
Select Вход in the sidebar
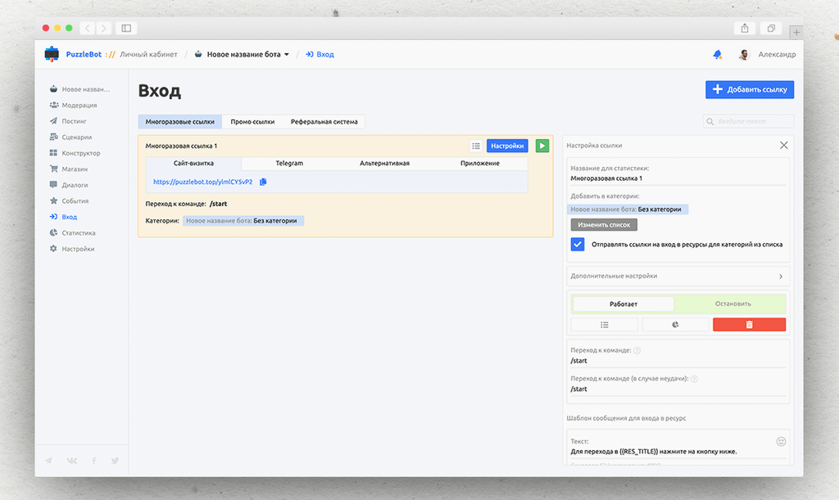(x=63, y=217)
